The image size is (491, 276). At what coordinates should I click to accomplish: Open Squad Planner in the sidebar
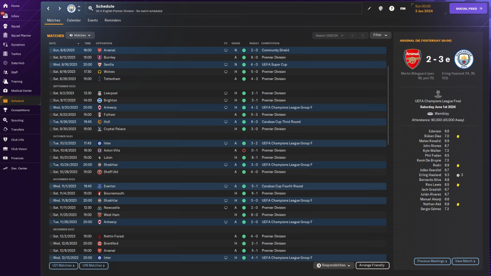point(20,35)
